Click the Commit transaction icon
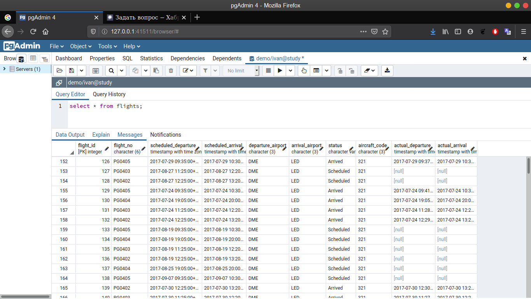The image size is (531, 299). tap(340, 70)
